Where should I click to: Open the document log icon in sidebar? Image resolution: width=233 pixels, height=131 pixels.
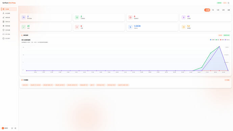point(3,22)
